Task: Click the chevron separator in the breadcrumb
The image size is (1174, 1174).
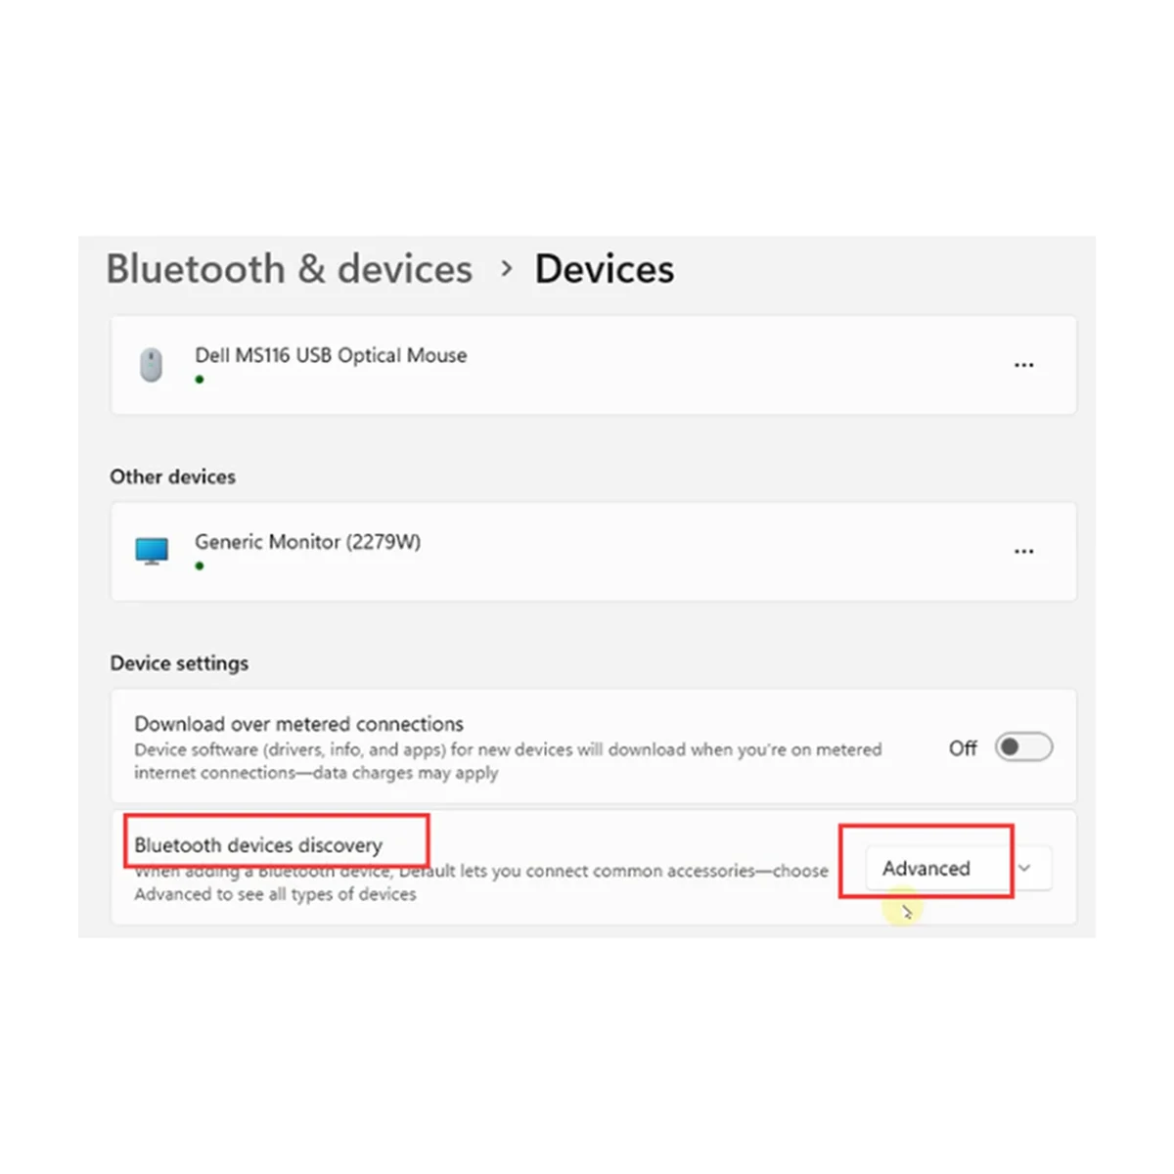Action: tap(507, 267)
